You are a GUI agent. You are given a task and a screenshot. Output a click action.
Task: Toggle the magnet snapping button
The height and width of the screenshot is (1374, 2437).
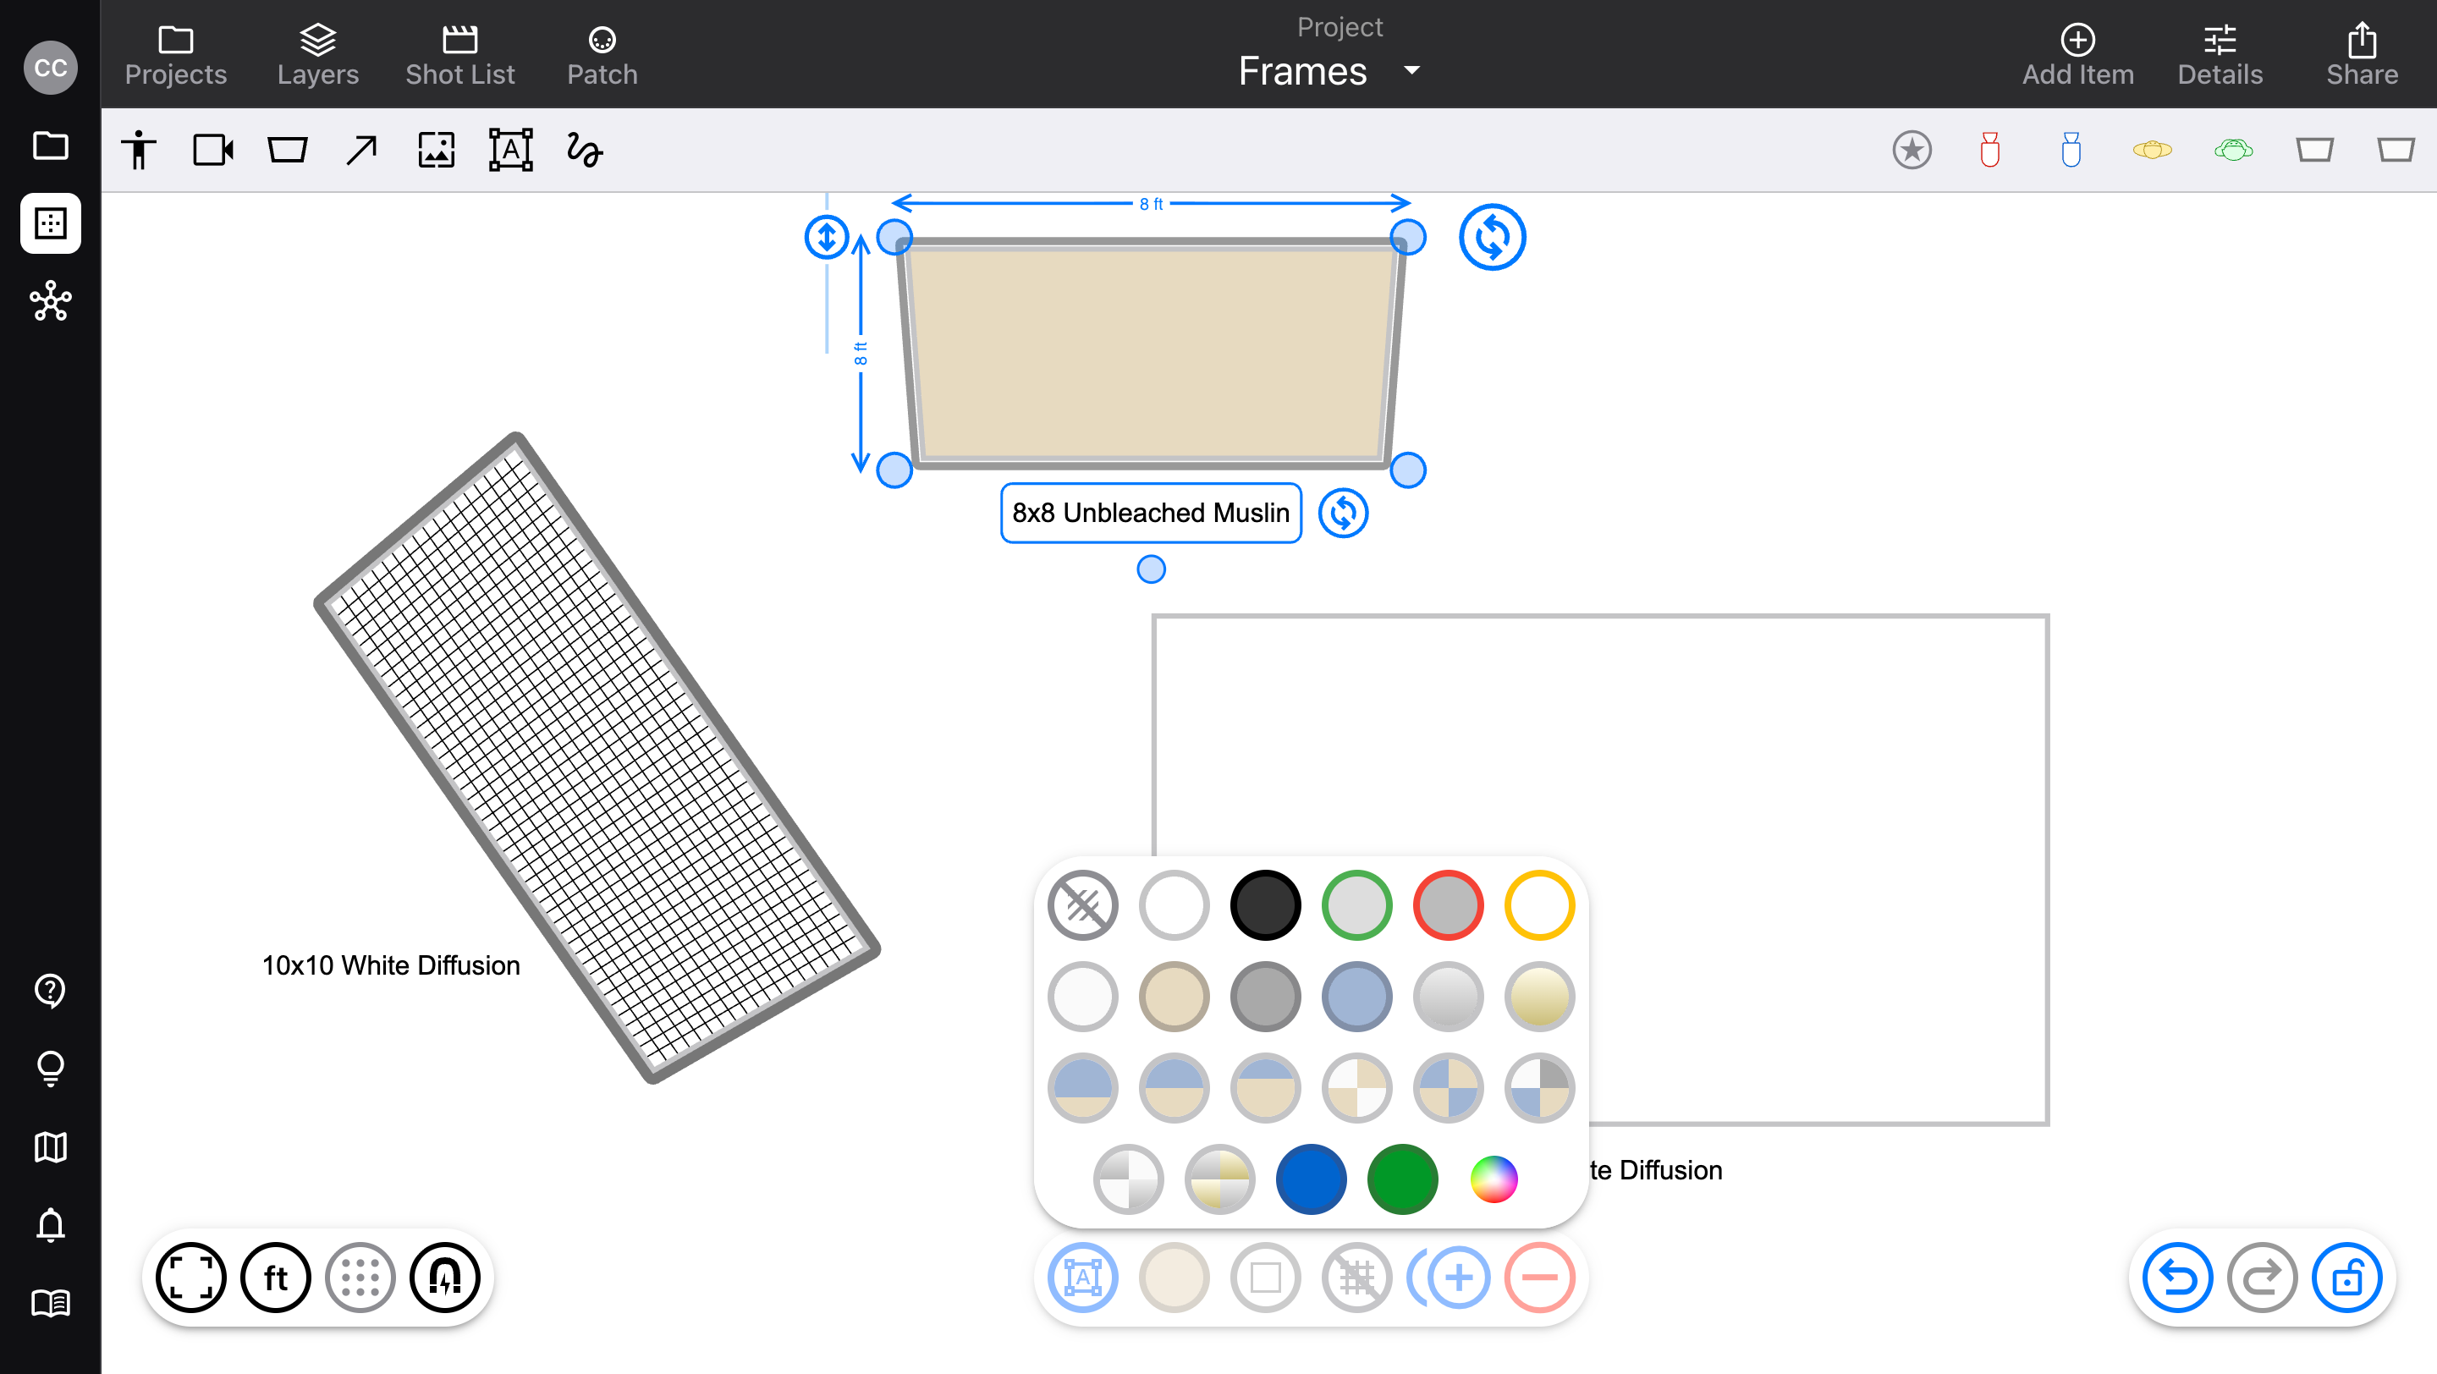click(x=444, y=1278)
